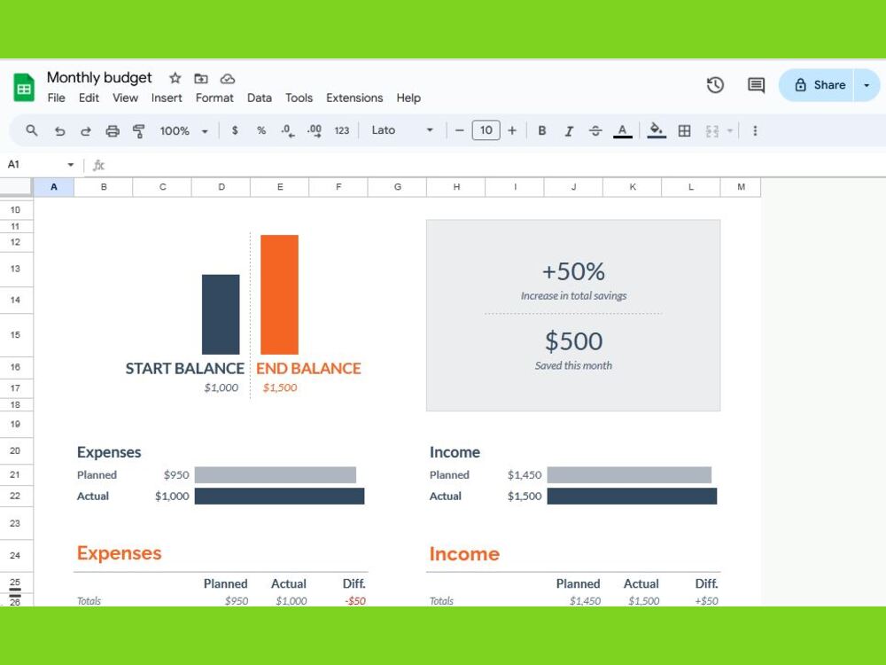This screenshot has width=886, height=665.
Task: Toggle bold formatting
Action: click(x=542, y=130)
